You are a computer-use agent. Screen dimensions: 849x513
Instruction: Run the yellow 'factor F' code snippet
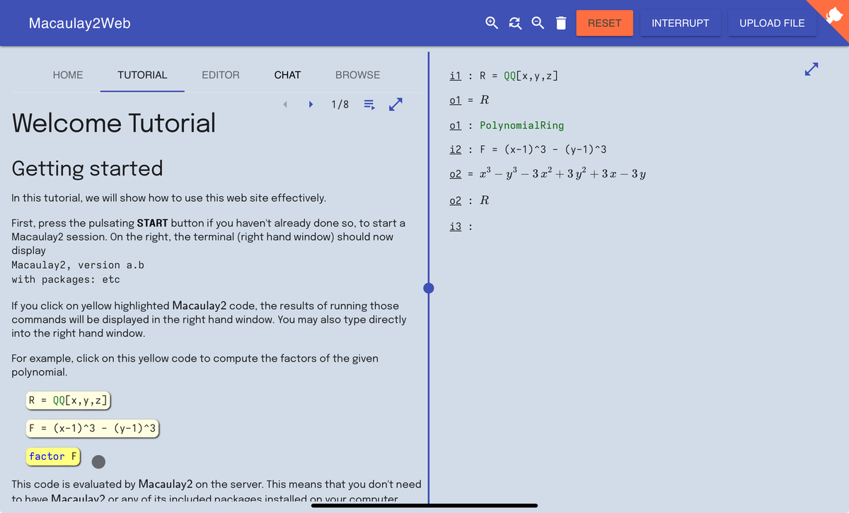[52, 456]
